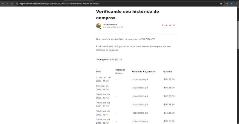The image size is (239, 124).
Task: Click the date "18 de jan. de 2025, 19:11"
Action: tap(103, 113)
